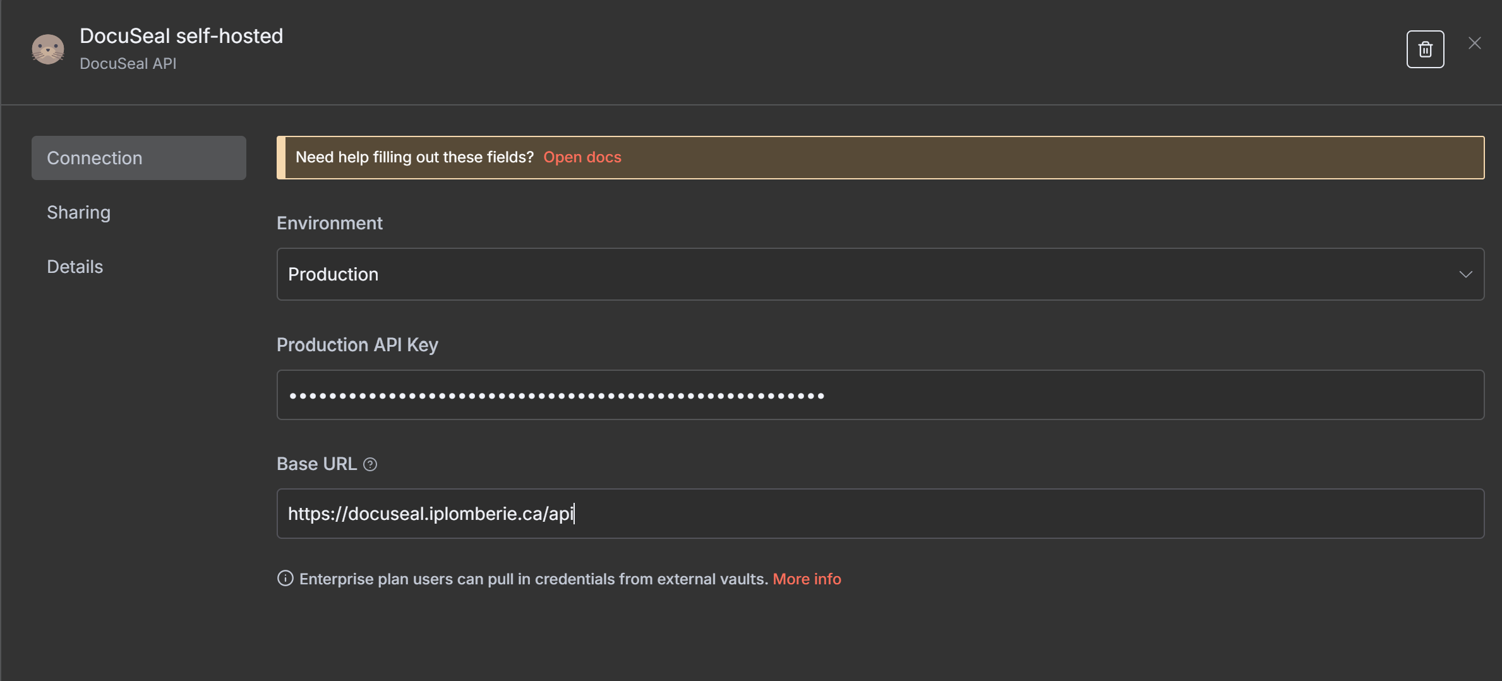Focus the Production API Key field
The height and width of the screenshot is (681, 1502).
coord(880,395)
